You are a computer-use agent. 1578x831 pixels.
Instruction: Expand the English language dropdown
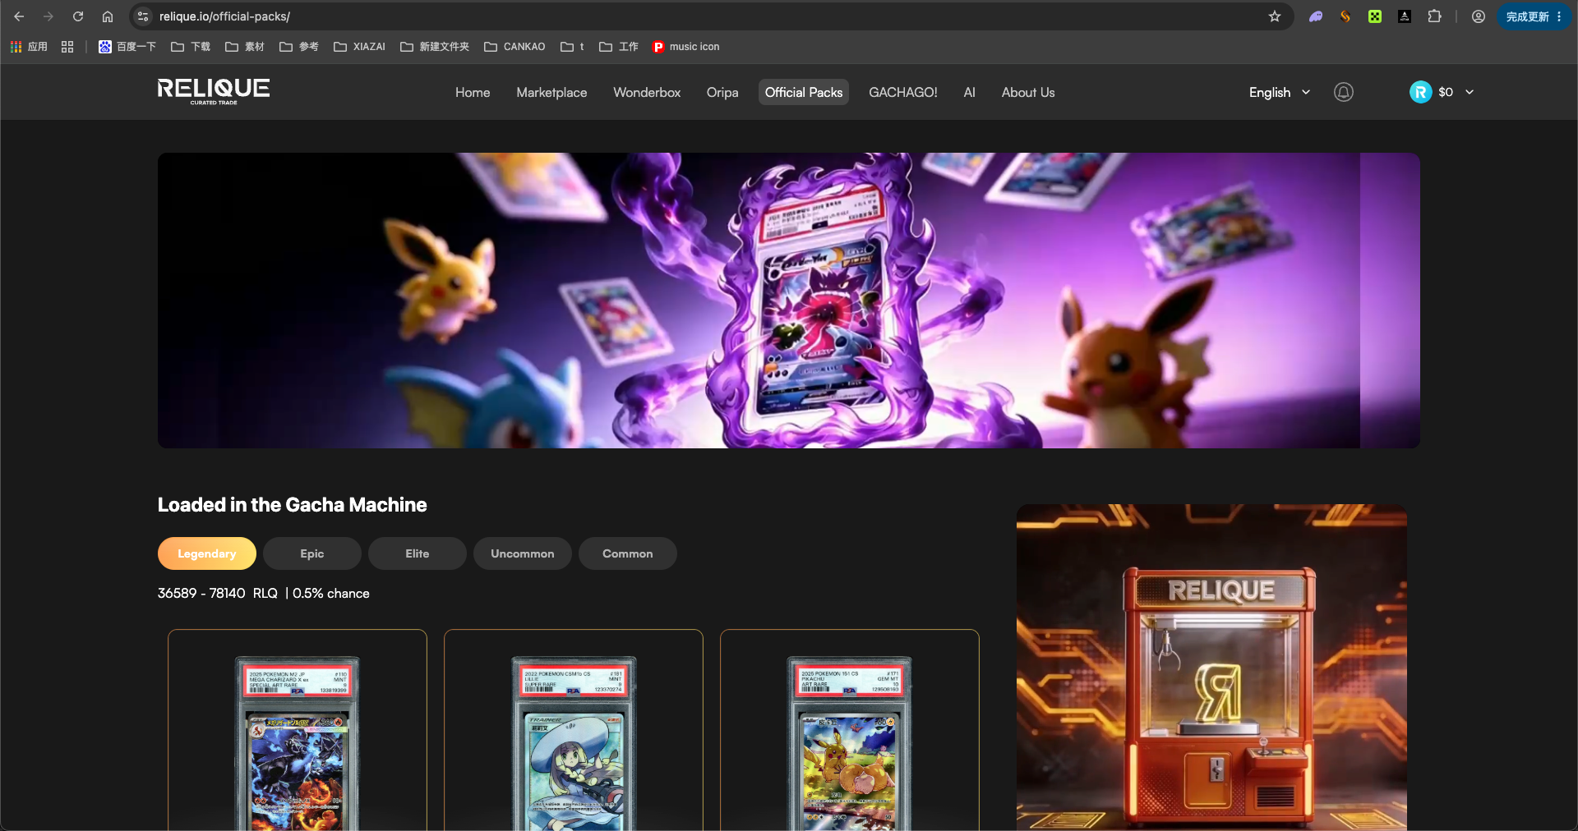1279,92
